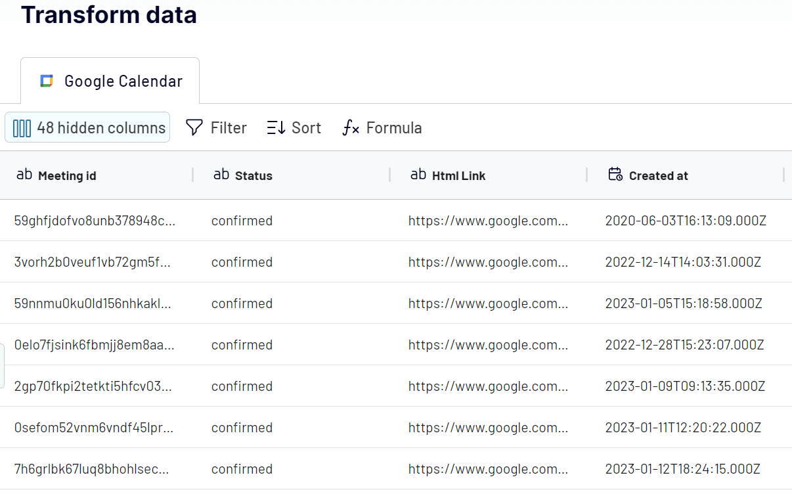This screenshot has height=494, width=792.
Task: Select meeting id 0elo7fjsink6fbmjj8em8aa...
Action: [x=94, y=345]
